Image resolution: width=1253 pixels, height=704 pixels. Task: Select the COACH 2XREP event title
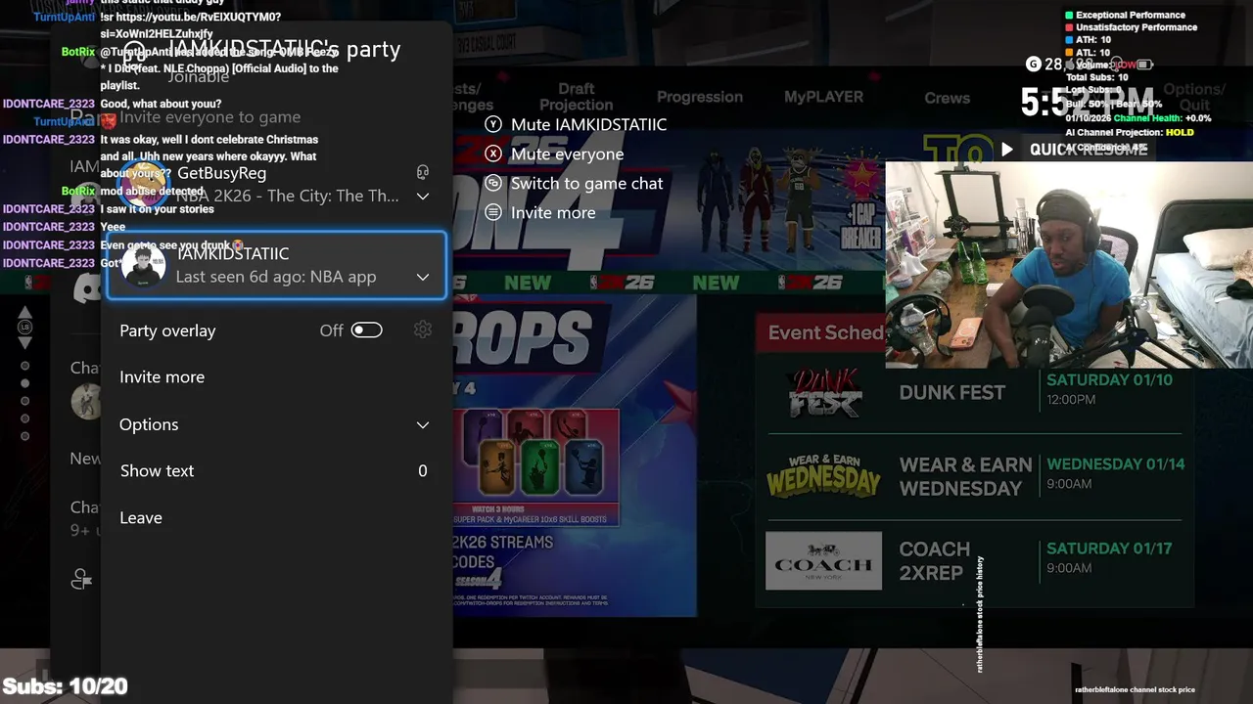click(934, 561)
